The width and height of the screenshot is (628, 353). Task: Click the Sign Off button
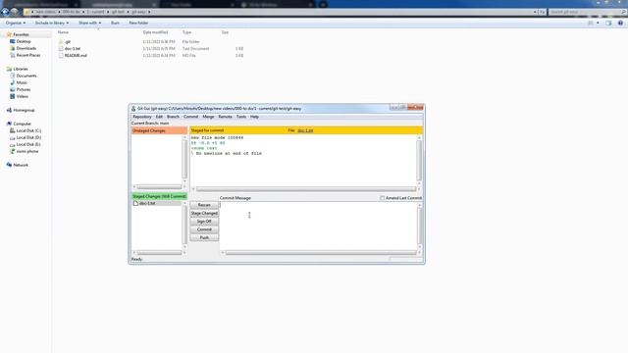204,222
